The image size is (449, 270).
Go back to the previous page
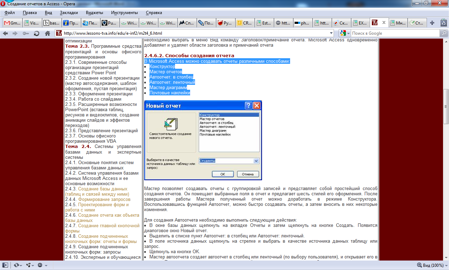[5, 33]
